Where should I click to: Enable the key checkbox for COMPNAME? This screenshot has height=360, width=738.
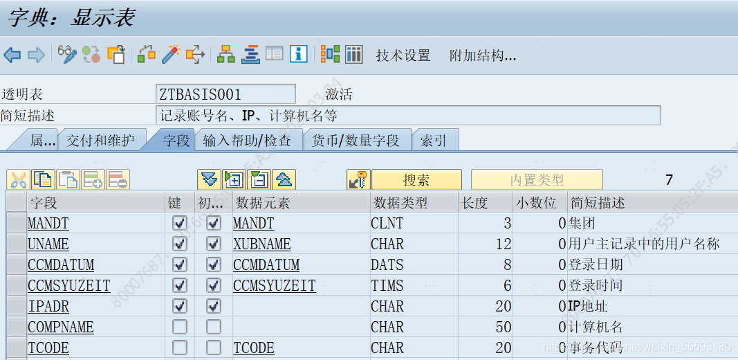[179, 327]
